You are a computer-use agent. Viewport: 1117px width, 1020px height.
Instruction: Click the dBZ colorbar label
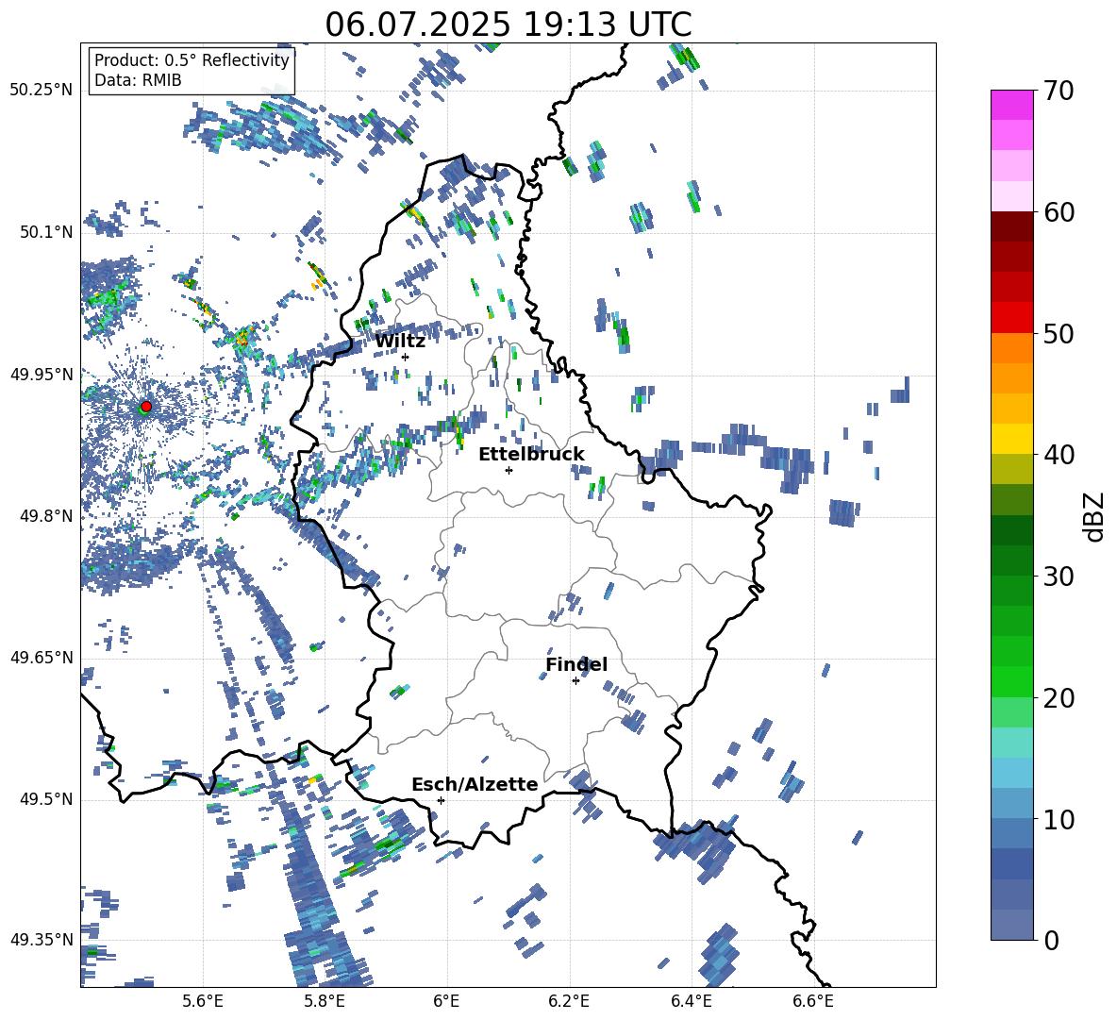click(1093, 517)
